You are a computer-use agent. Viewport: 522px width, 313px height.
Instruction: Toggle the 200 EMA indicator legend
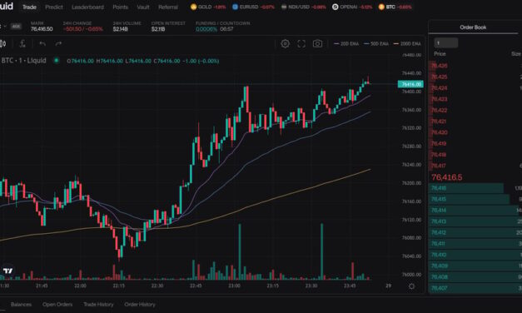346,43
